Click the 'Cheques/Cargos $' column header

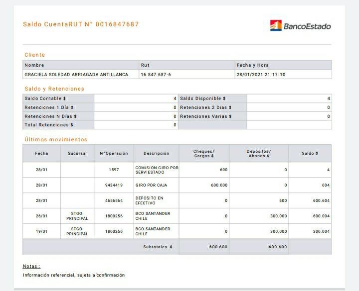(x=204, y=154)
